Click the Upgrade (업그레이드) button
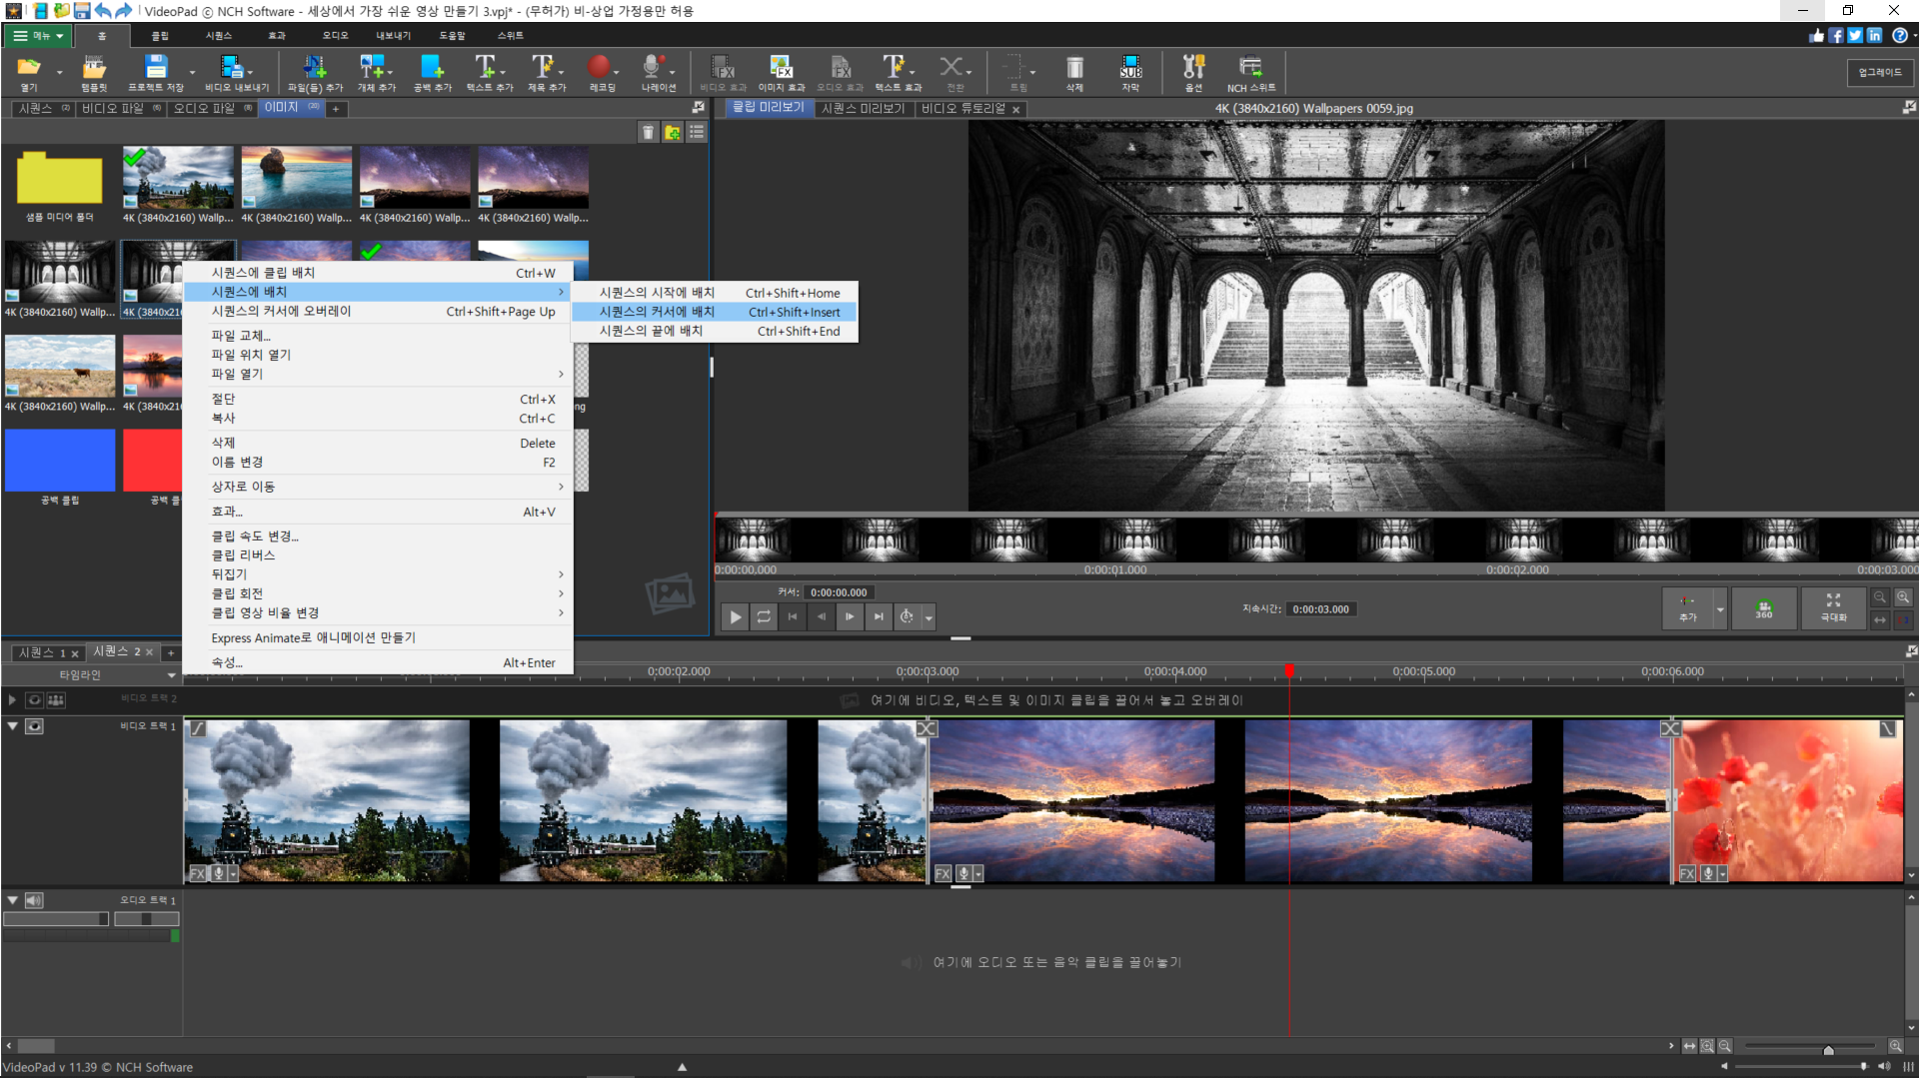 coord(1879,72)
